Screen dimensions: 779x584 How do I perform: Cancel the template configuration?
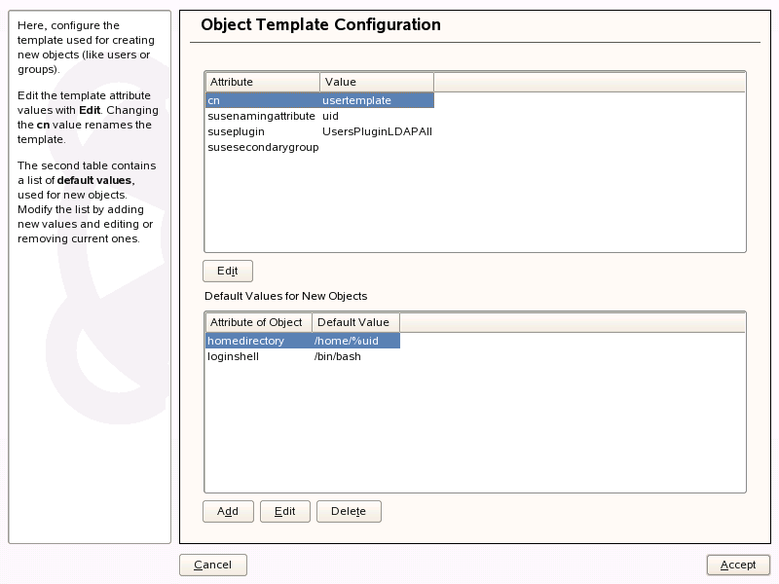coord(212,565)
